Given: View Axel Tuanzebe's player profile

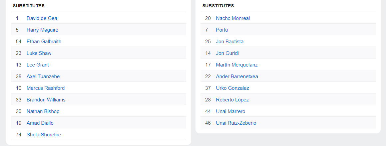Looking at the screenshot, I should [x=43, y=76].
